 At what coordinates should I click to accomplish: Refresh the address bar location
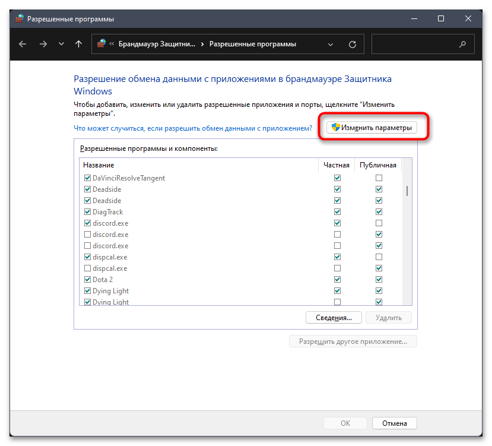coord(353,45)
